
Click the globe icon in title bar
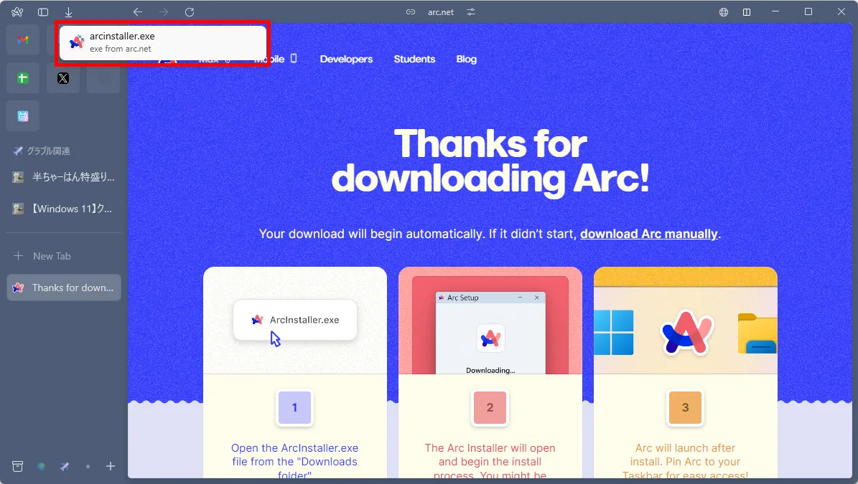pos(724,12)
